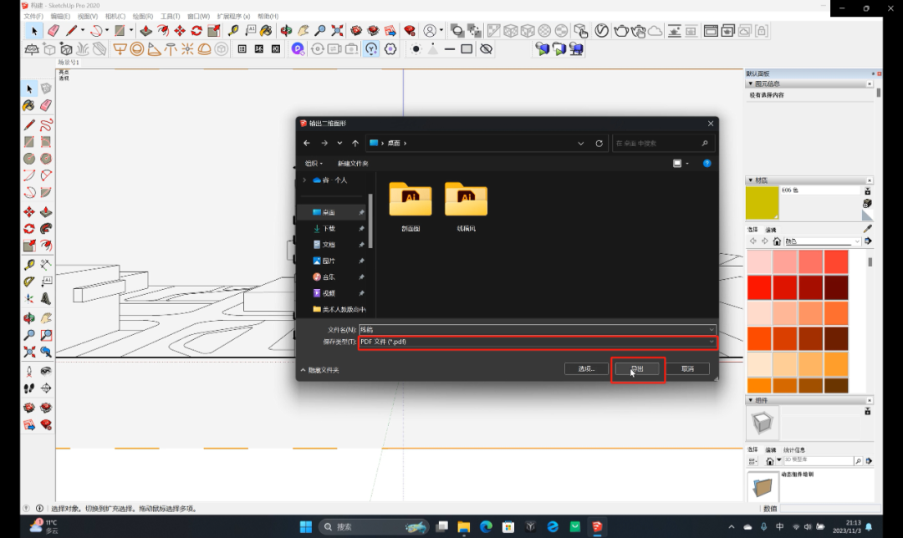
Task: Click the yellow current material swatch
Action: pyautogui.click(x=762, y=202)
